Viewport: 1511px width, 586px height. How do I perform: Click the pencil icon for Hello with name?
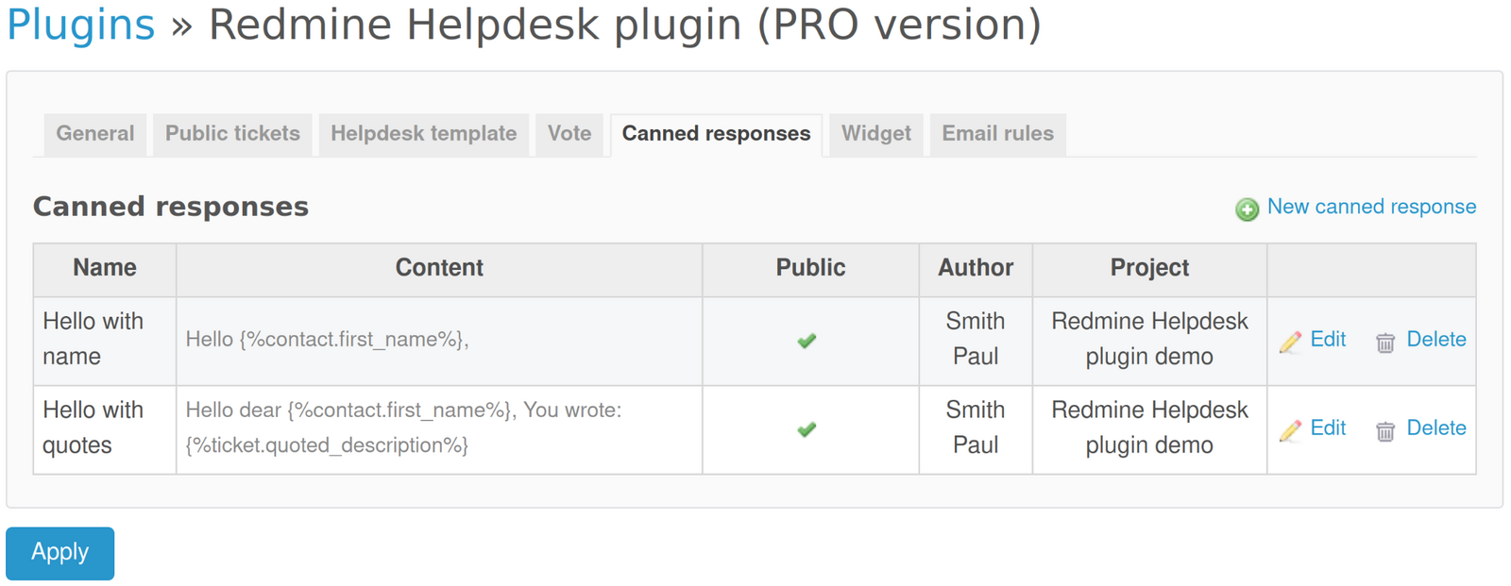coord(1290,342)
